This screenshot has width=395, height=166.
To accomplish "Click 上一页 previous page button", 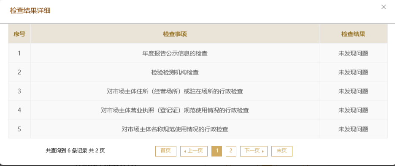I will pyautogui.click(x=194, y=151).
